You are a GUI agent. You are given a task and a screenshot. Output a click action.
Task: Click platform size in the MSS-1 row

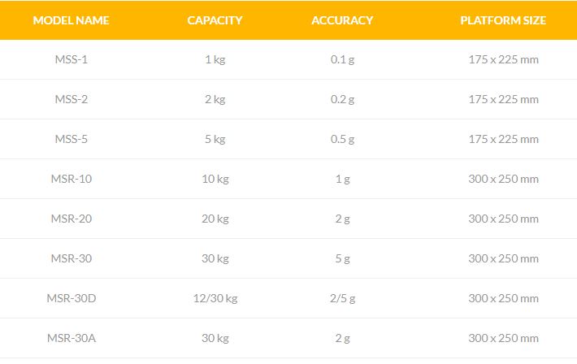coord(503,59)
